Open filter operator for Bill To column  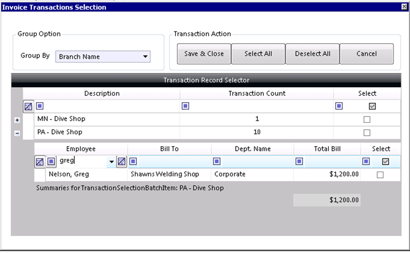[133, 161]
